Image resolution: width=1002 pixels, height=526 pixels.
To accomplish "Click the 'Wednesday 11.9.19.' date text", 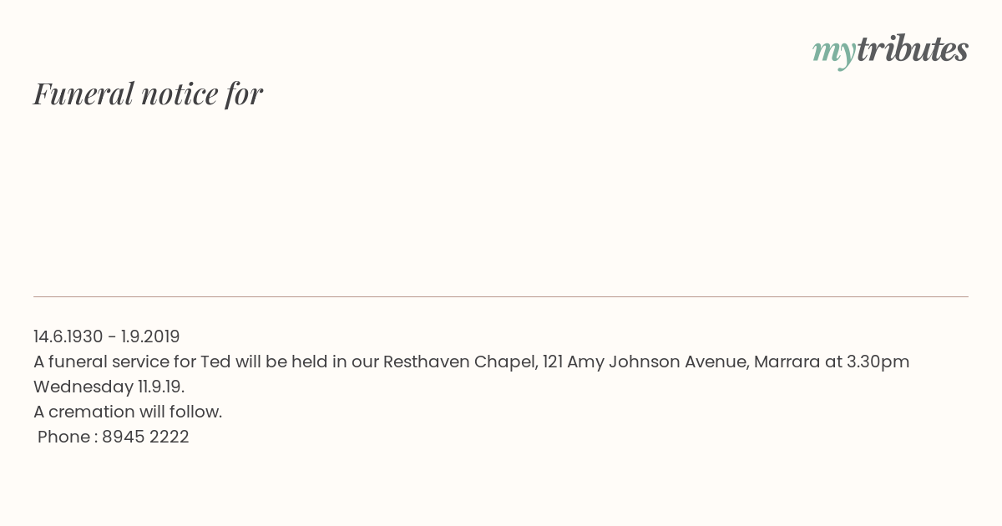I will [109, 387].
